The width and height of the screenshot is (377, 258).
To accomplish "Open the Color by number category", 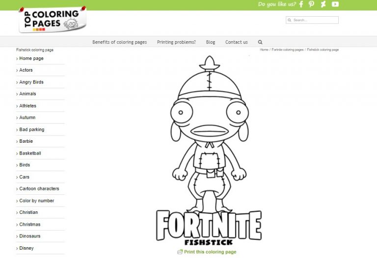I will point(36,201).
